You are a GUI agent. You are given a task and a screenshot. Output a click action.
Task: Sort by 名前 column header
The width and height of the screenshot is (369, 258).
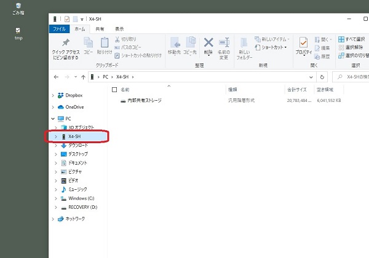[125, 90]
